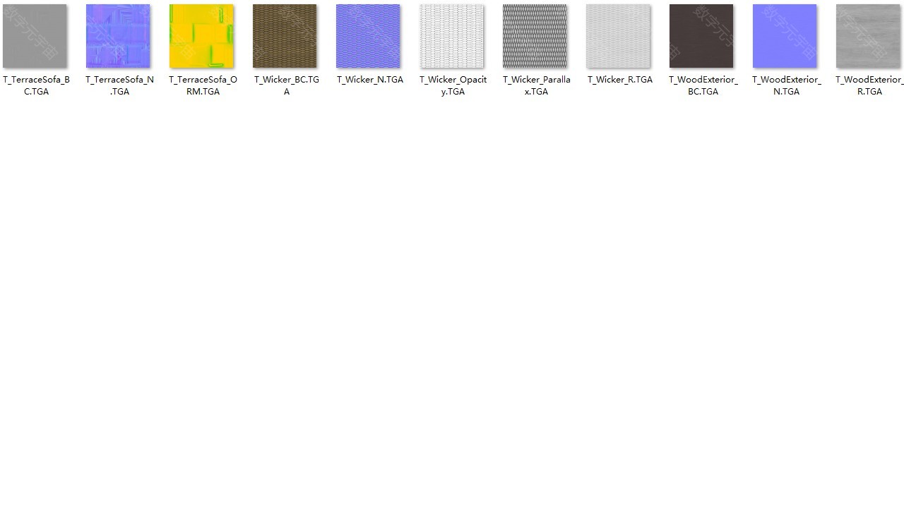Click the file name T_Wicker_BC.TGA

click(x=287, y=85)
